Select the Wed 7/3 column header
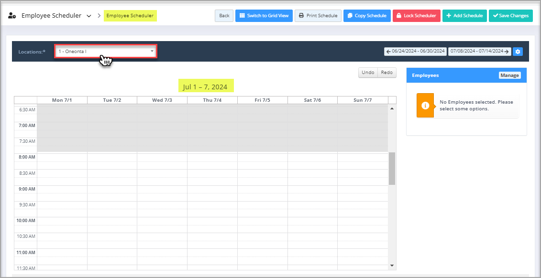541x278 pixels. tap(162, 100)
